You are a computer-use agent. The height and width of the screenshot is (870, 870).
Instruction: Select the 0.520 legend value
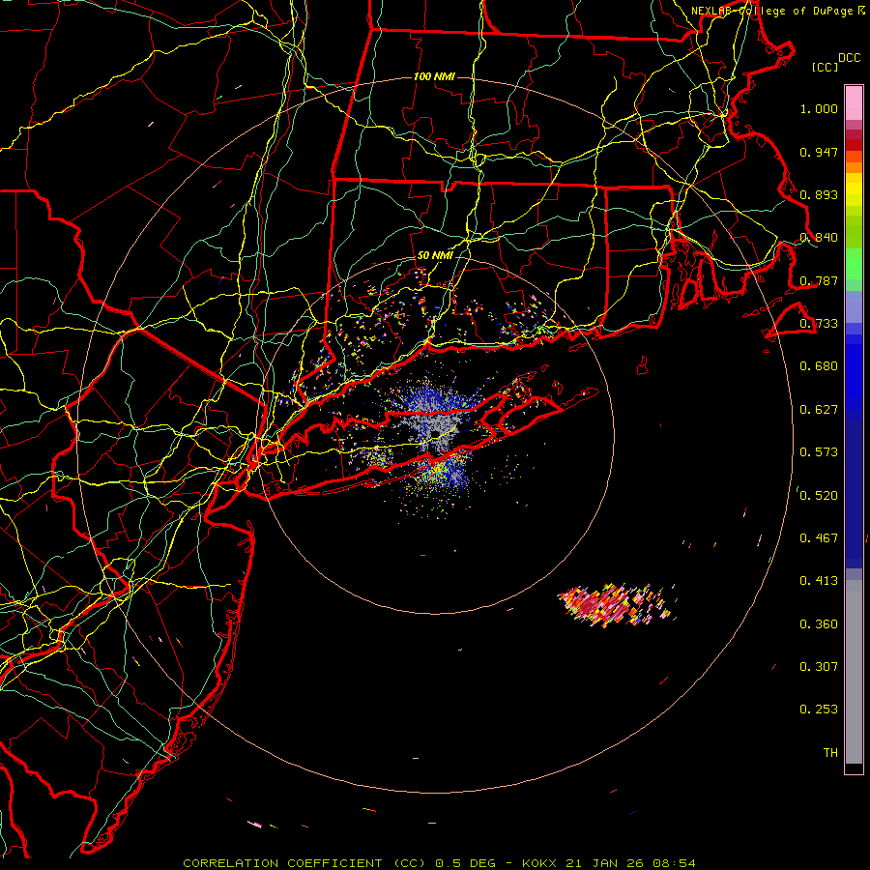819,496
